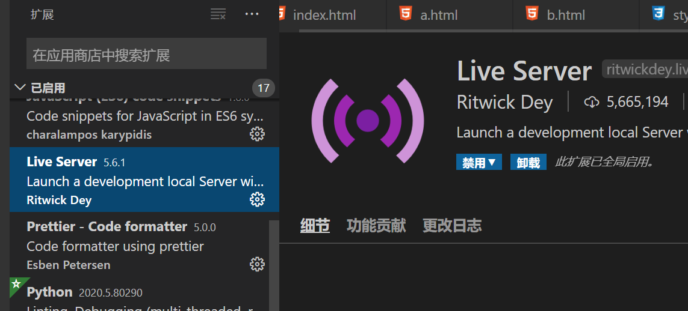Click the 17 enabled extensions count badge
The width and height of the screenshot is (688, 311).
[263, 88]
